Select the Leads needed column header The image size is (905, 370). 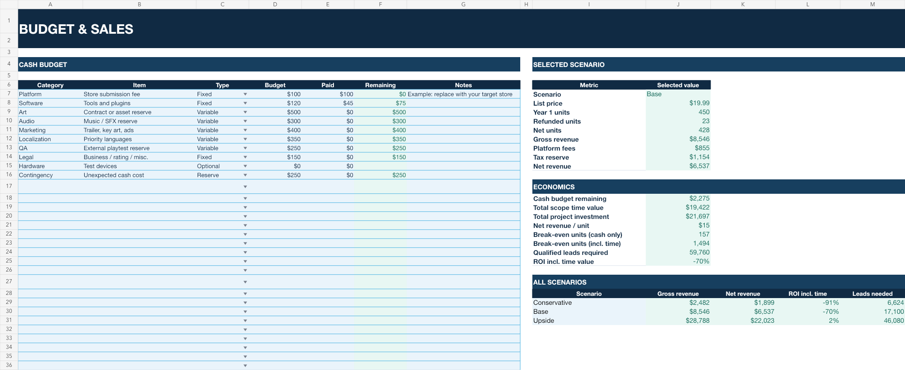pyautogui.click(x=872, y=294)
